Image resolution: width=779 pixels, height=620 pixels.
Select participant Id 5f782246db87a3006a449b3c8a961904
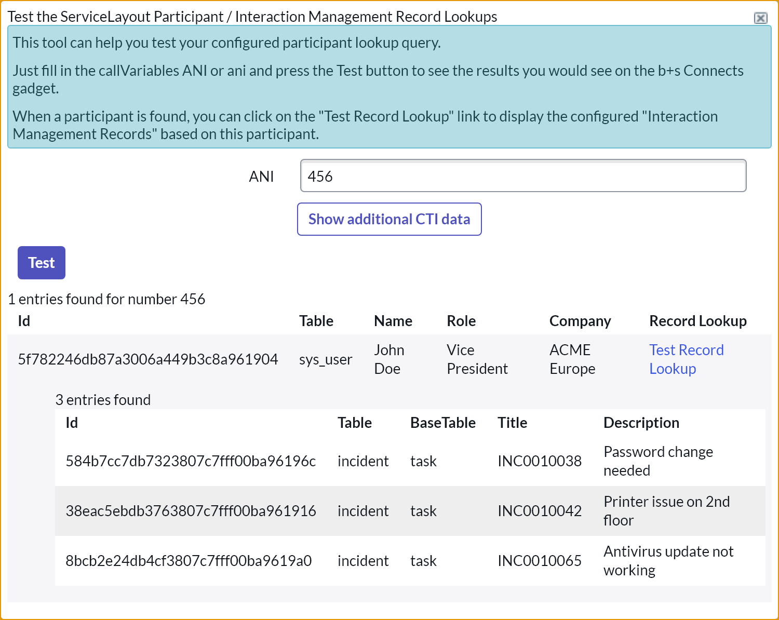point(148,359)
